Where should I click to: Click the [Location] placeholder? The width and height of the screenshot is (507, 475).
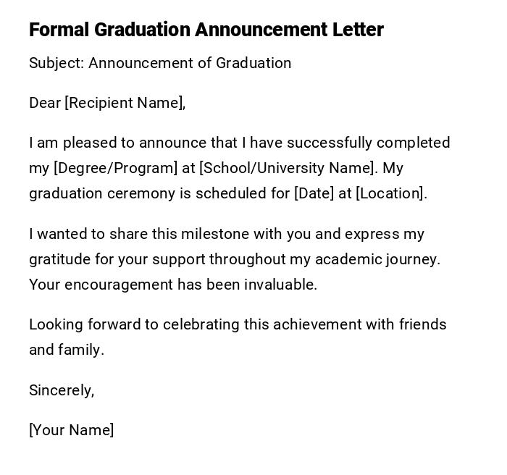(390, 193)
